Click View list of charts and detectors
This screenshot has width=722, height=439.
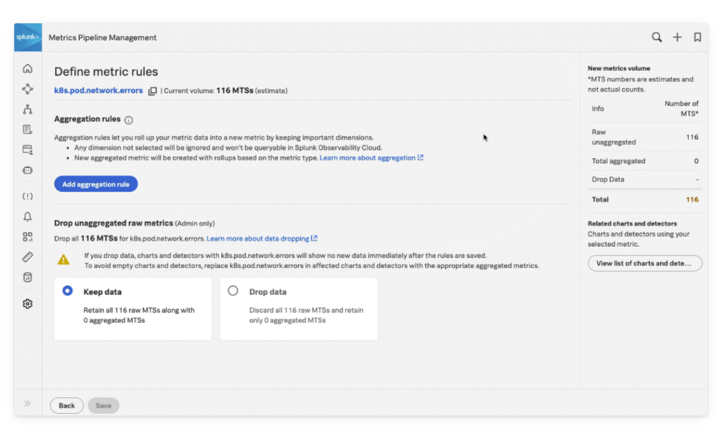(645, 263)
